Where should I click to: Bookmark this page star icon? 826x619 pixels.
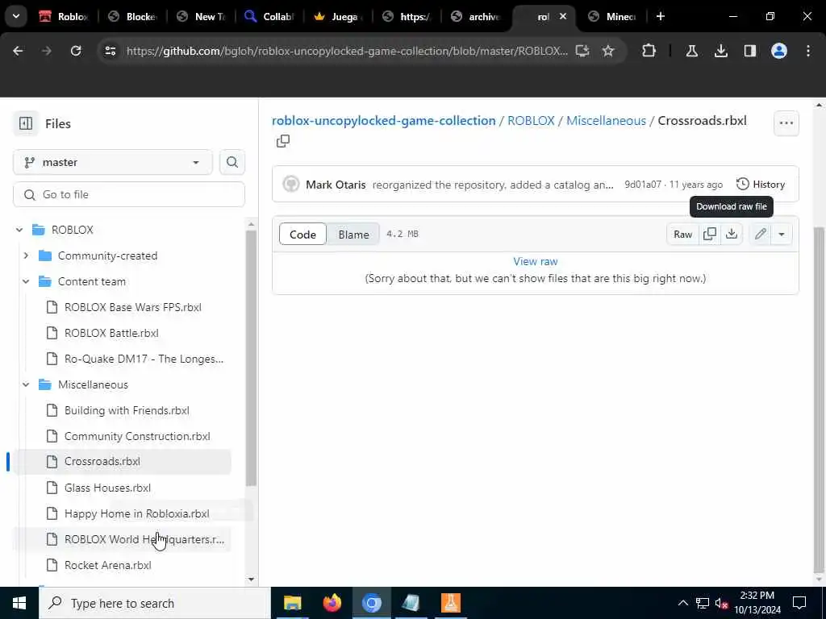[x=608, y=51]
